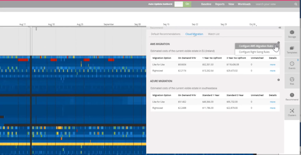This screenshot has width=301, height=155.
Task: Click AWS Rightsized on-demand $2.2174
Action: pos(182,71)
